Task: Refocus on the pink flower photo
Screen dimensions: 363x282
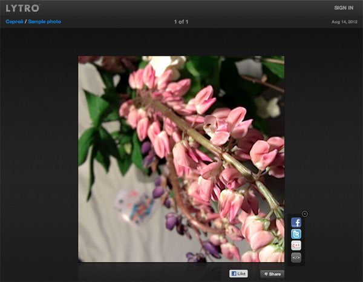Action: pos(181,159)
